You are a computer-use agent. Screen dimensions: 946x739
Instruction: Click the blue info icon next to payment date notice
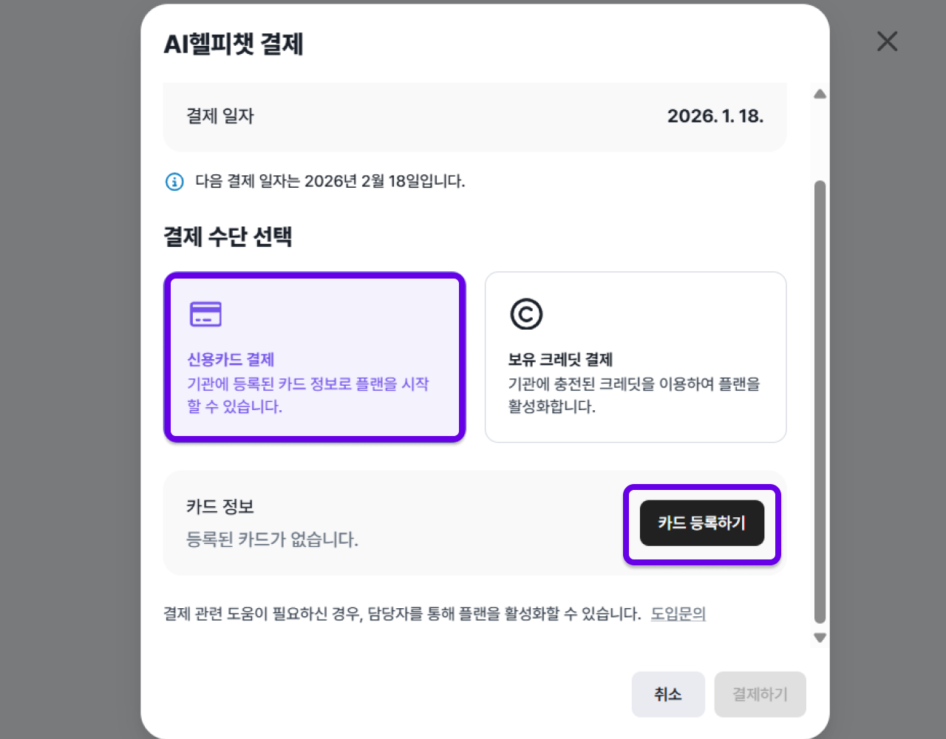click(174, 181)
